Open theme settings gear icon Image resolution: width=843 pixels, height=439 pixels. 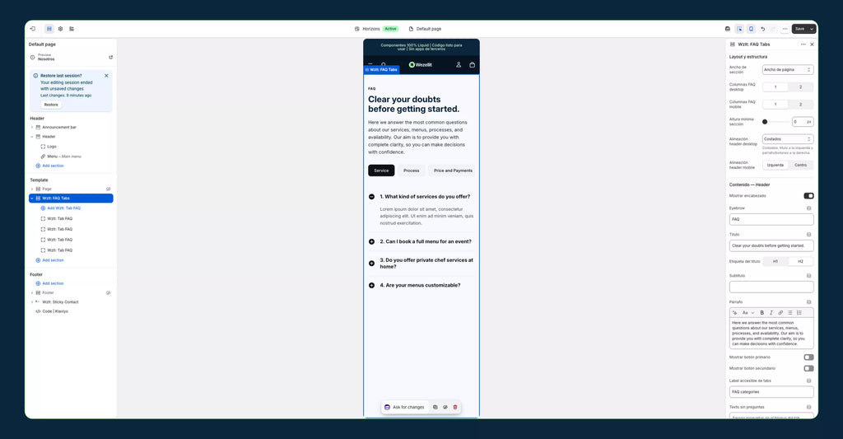pyautogui.click(x=60, y=29)
